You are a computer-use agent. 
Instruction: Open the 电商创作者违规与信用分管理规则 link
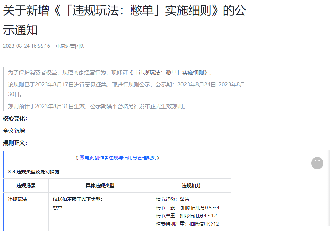pyautogui.click(x=121, y=158)
